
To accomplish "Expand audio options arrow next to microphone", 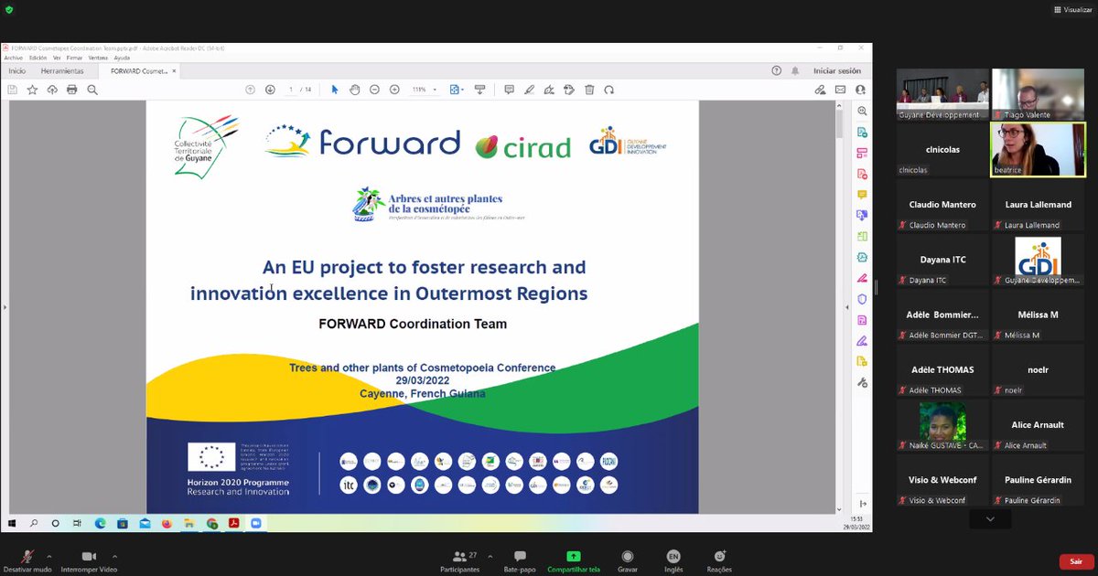I will [x=48, y=555].
